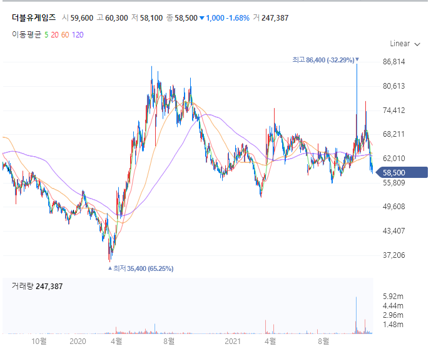Click the 2021 date axis label
Screen dimensions: 431x354
point(233,342)
